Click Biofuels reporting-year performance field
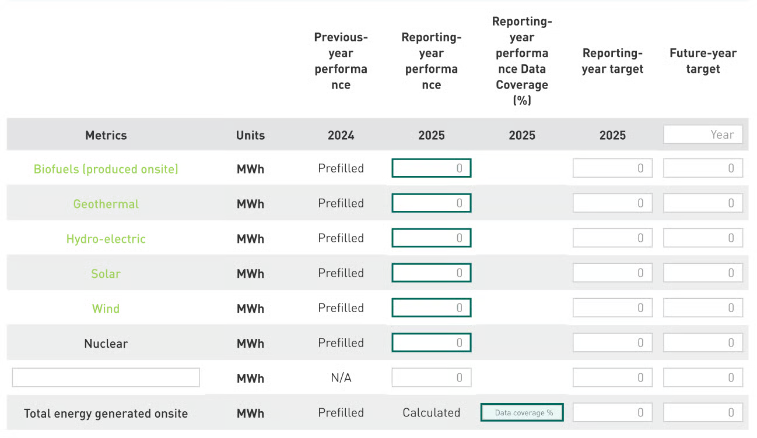757x438 pixels. (x=431, y=168)
